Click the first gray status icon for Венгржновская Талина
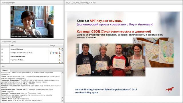 point(51,53)
